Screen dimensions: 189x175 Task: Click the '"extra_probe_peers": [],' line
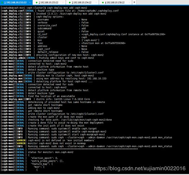(x=32, y=161)
